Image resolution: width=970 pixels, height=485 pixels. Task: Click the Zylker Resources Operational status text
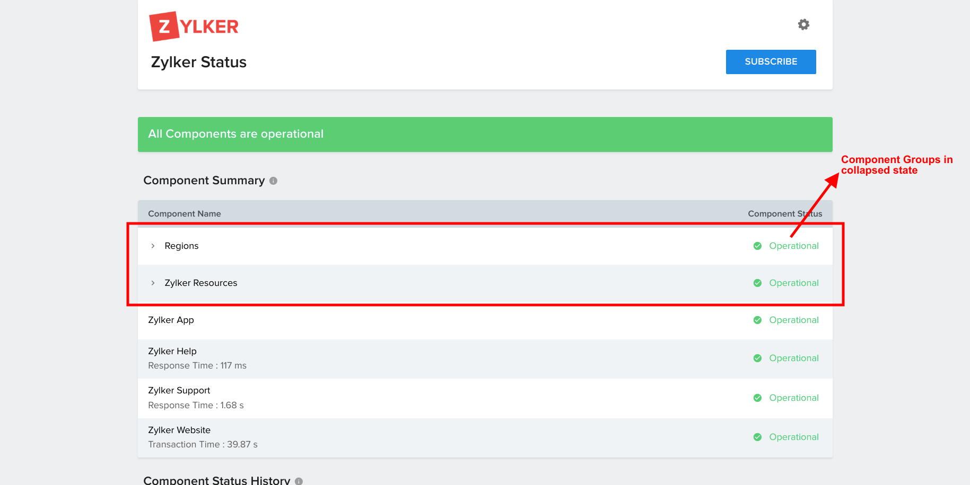click(794, 283)
